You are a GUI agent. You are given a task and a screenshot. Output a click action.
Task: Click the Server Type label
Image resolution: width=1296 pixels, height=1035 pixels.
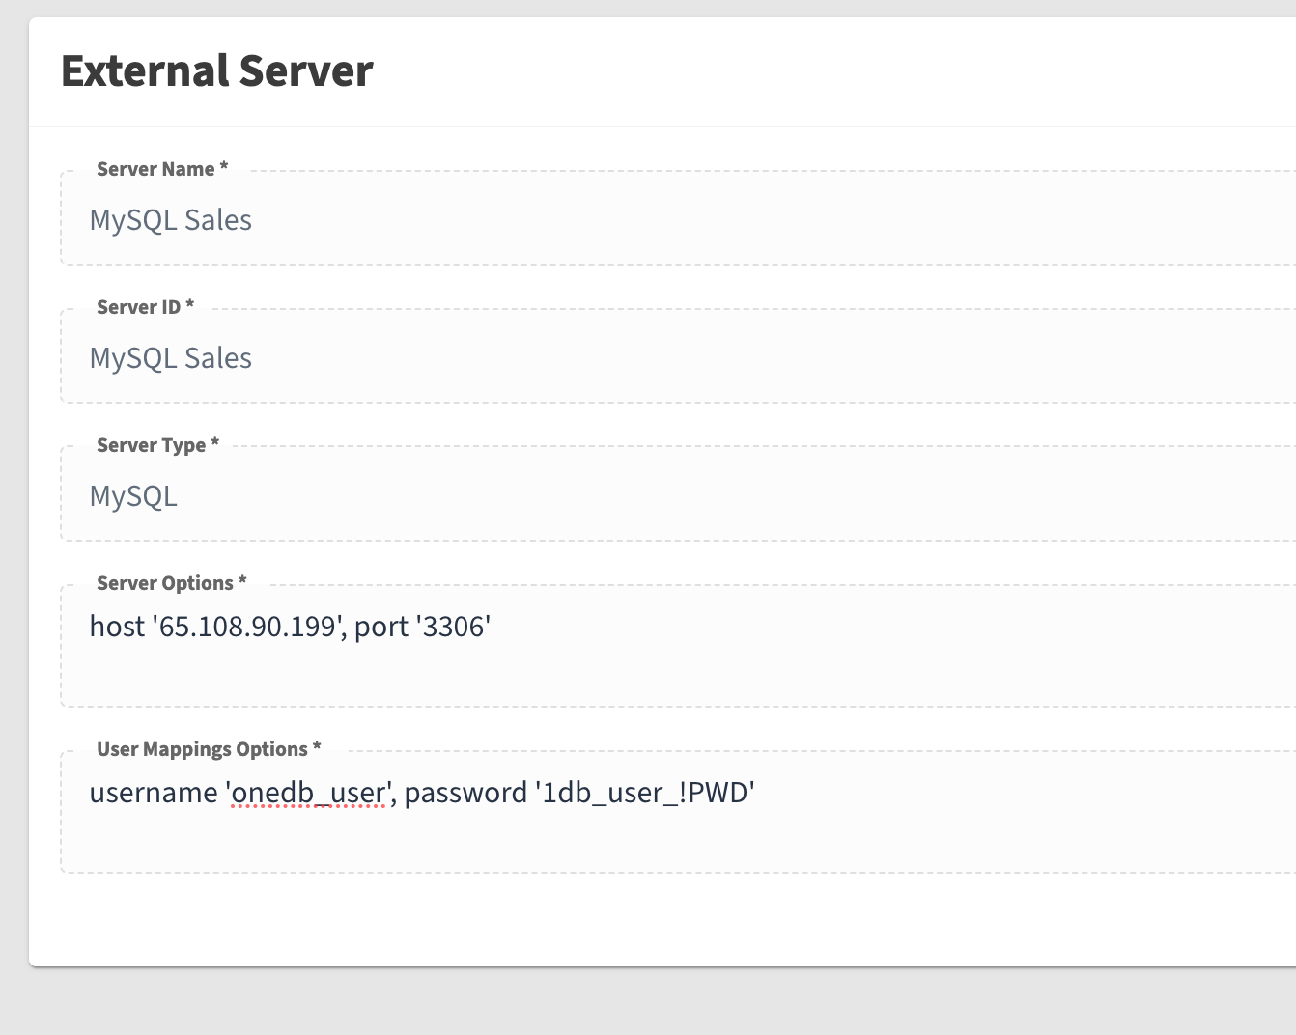click(151, 444)
